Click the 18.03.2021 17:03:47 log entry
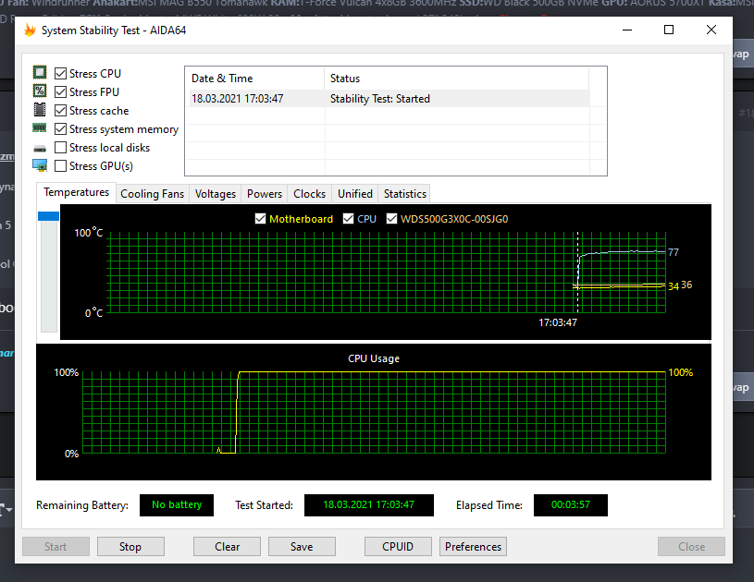The height and width of the screenshot is (582, 754). point(238,99)
